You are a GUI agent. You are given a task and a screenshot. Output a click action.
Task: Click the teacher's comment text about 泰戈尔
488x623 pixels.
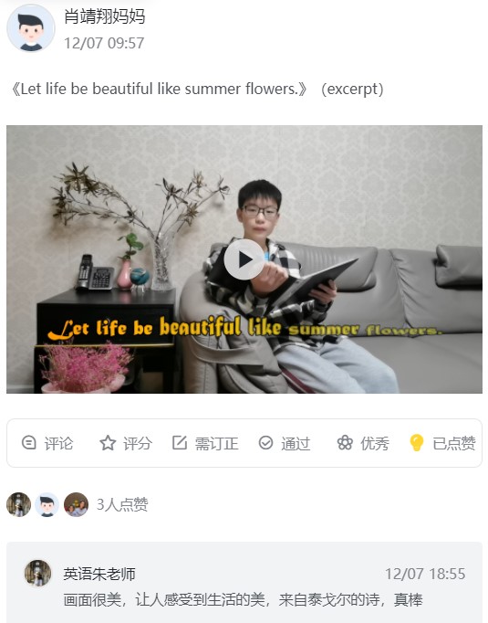[243, 599]
